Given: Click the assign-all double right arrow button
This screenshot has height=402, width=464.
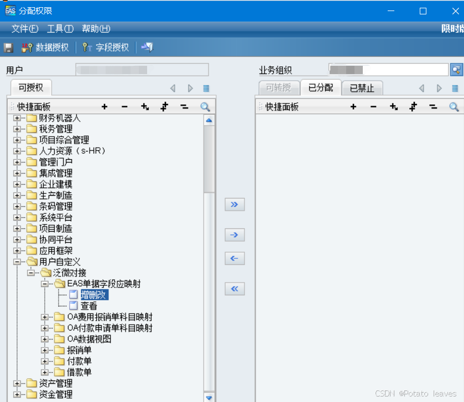Looking at the screenshot, I should (234, 205).
